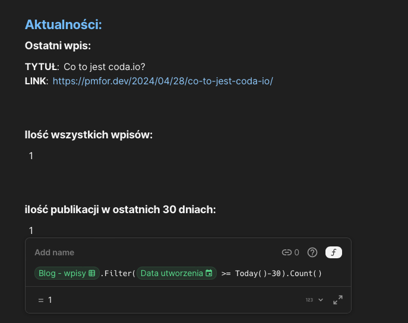The image size is (408, 323).
Task: Select the 'Data utworzenia' column chip
Action: [172, 273]
